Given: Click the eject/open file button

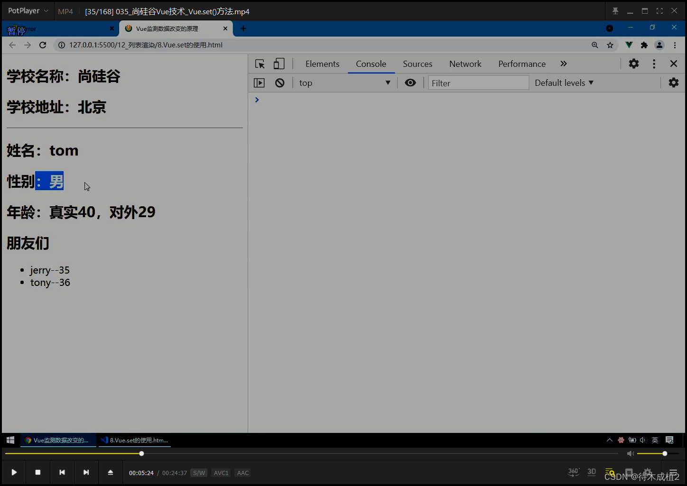Looking at the screenshot, I should [110, 472].
